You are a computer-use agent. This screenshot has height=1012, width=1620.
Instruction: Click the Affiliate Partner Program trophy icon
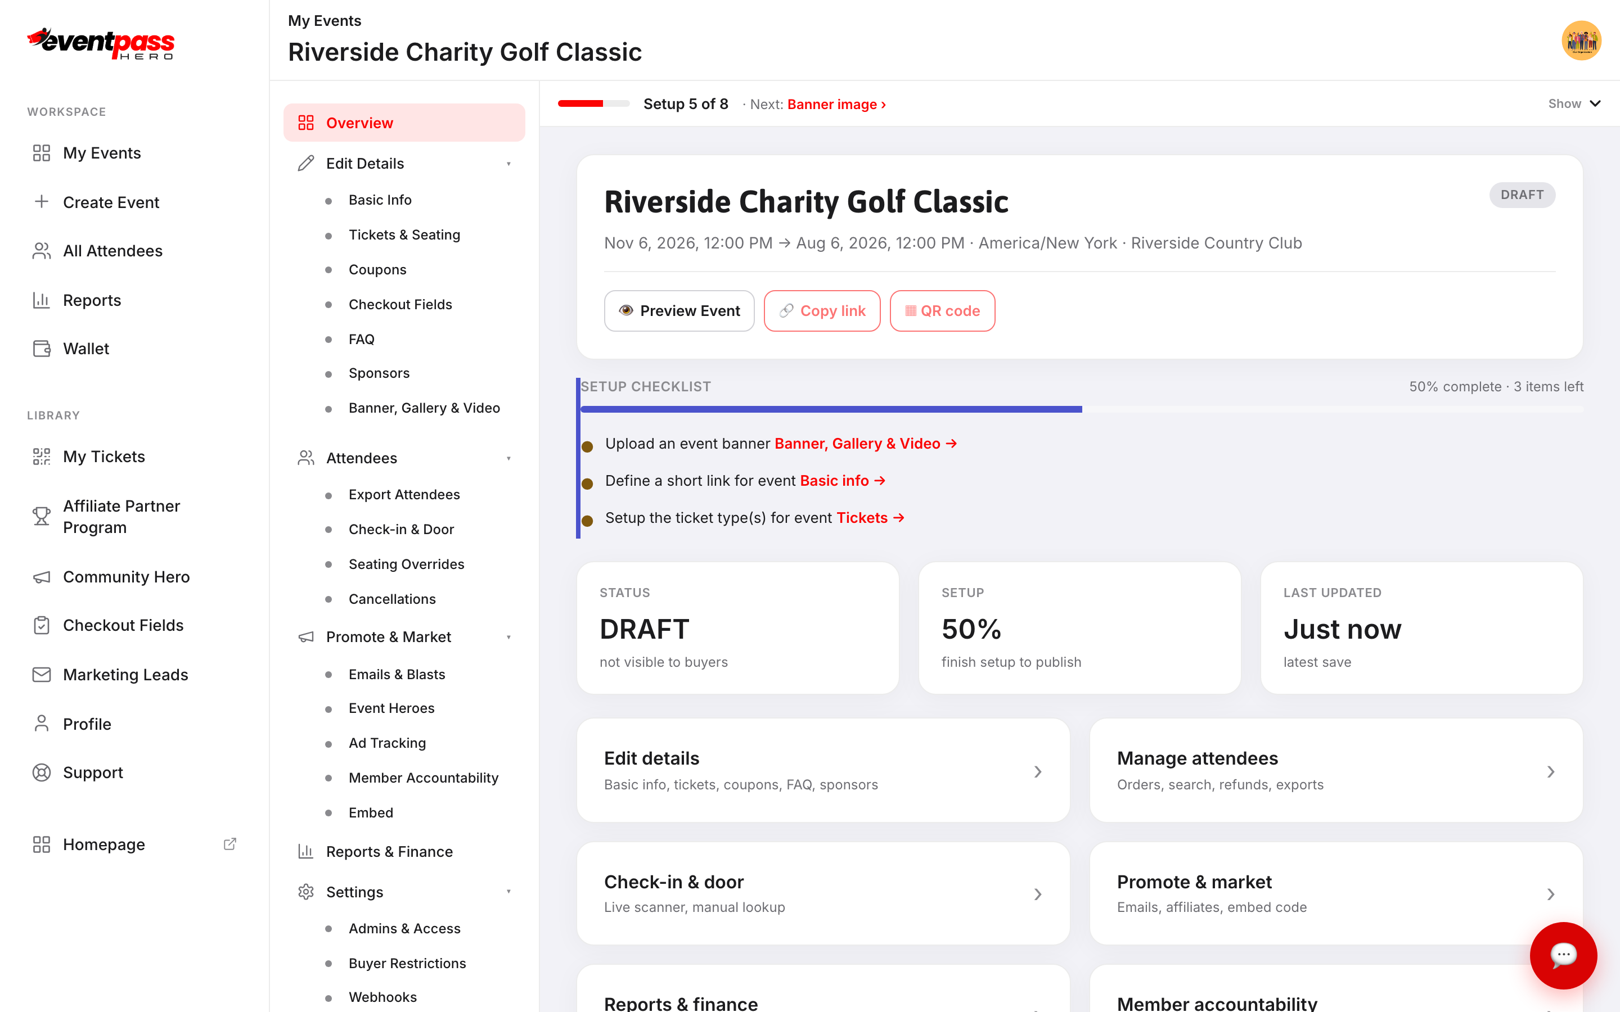coord(42,516)
